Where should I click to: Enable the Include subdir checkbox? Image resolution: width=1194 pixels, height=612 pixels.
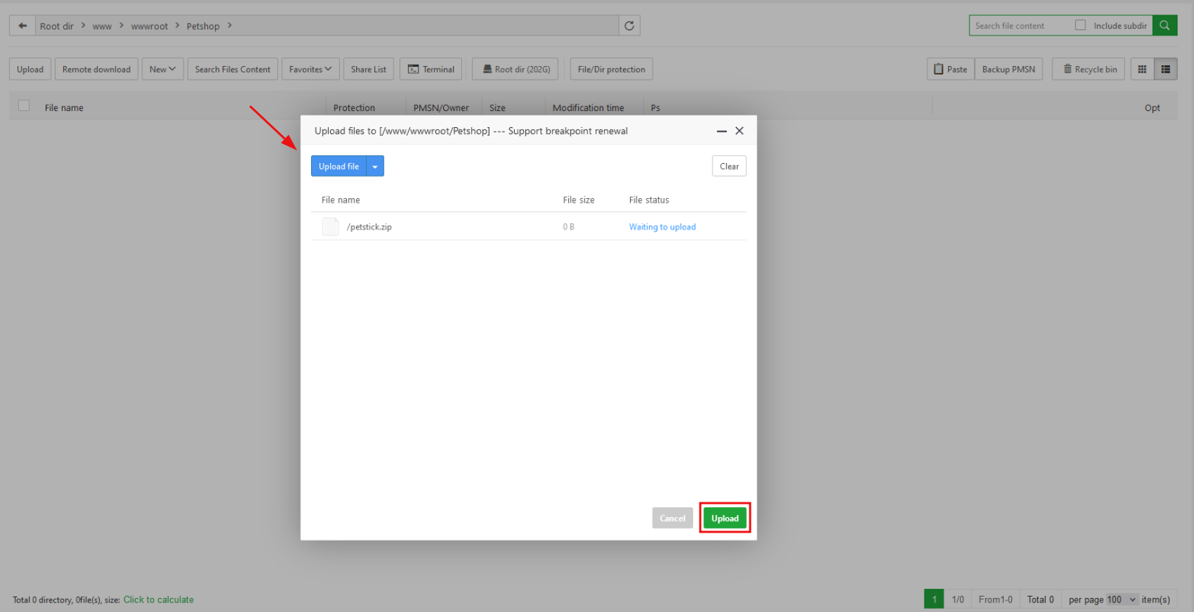pyautogui.click(x=1080, y=25)
